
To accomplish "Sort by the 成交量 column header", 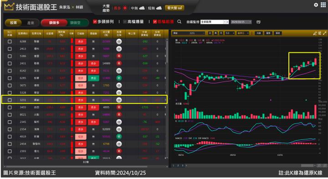I will (106, 33).
